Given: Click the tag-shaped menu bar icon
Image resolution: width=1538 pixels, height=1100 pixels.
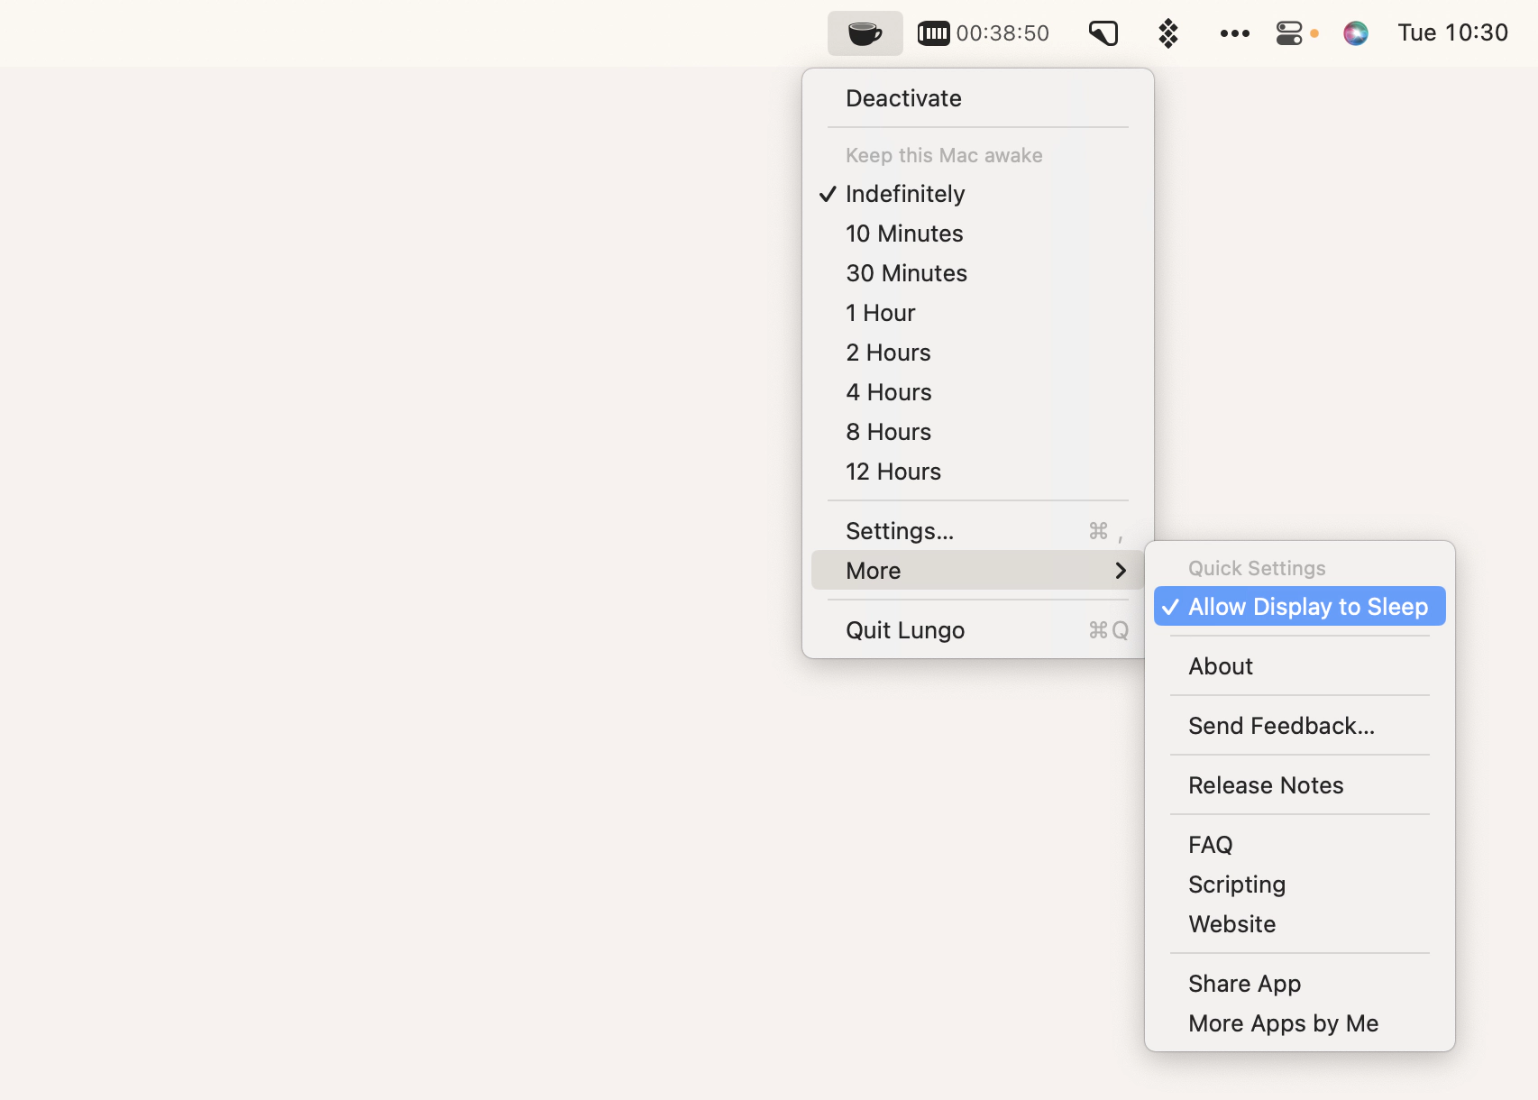Looking at the screenshot, I should pos(1103,33).
